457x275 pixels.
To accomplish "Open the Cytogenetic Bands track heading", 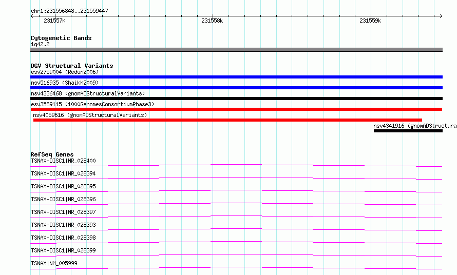I will pyautogui.click(x=61, y=38).
